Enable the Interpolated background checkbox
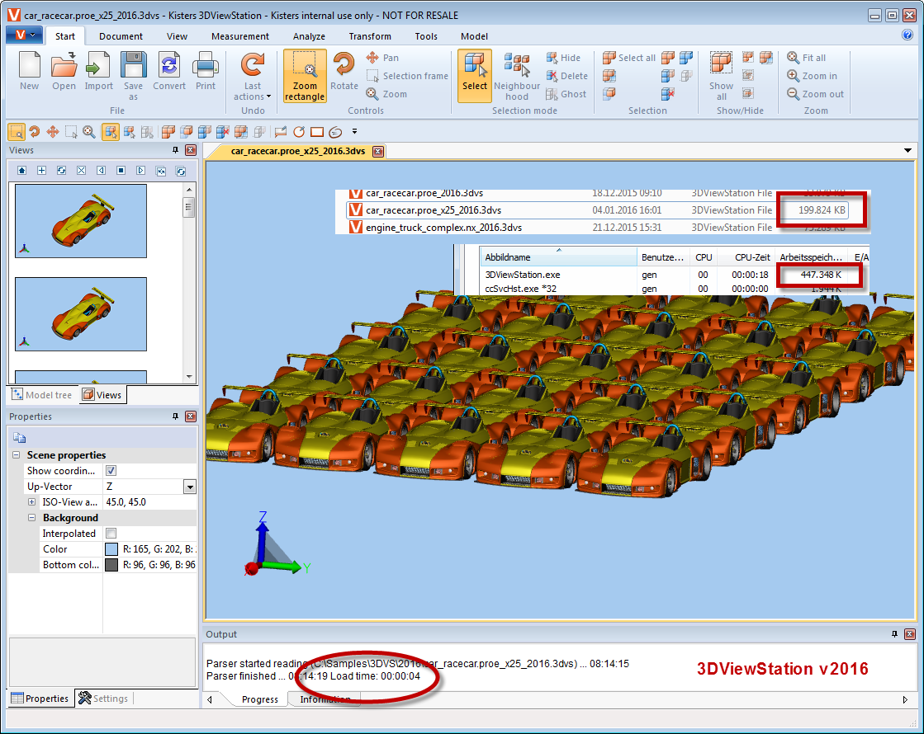Viewport: 924px width, 734px height. (111, 534)
